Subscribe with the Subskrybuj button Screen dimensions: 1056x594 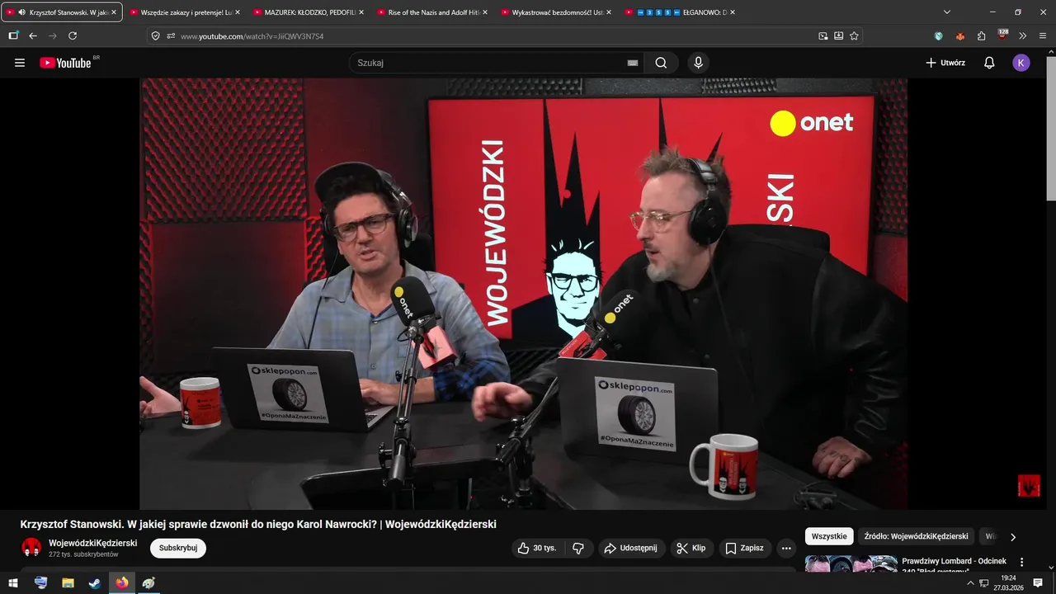pos(178,548)
